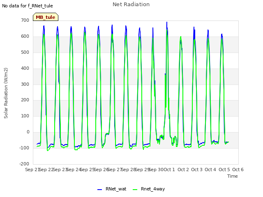The image size is (263, 197).
Task: Click the green peak on Oct 2
Action: 181,37
